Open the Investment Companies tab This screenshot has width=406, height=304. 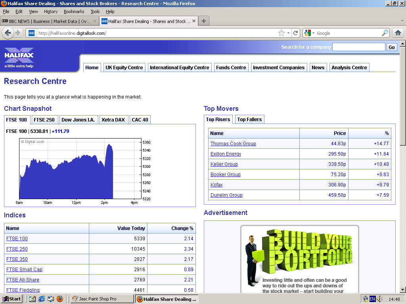[279, 67]
